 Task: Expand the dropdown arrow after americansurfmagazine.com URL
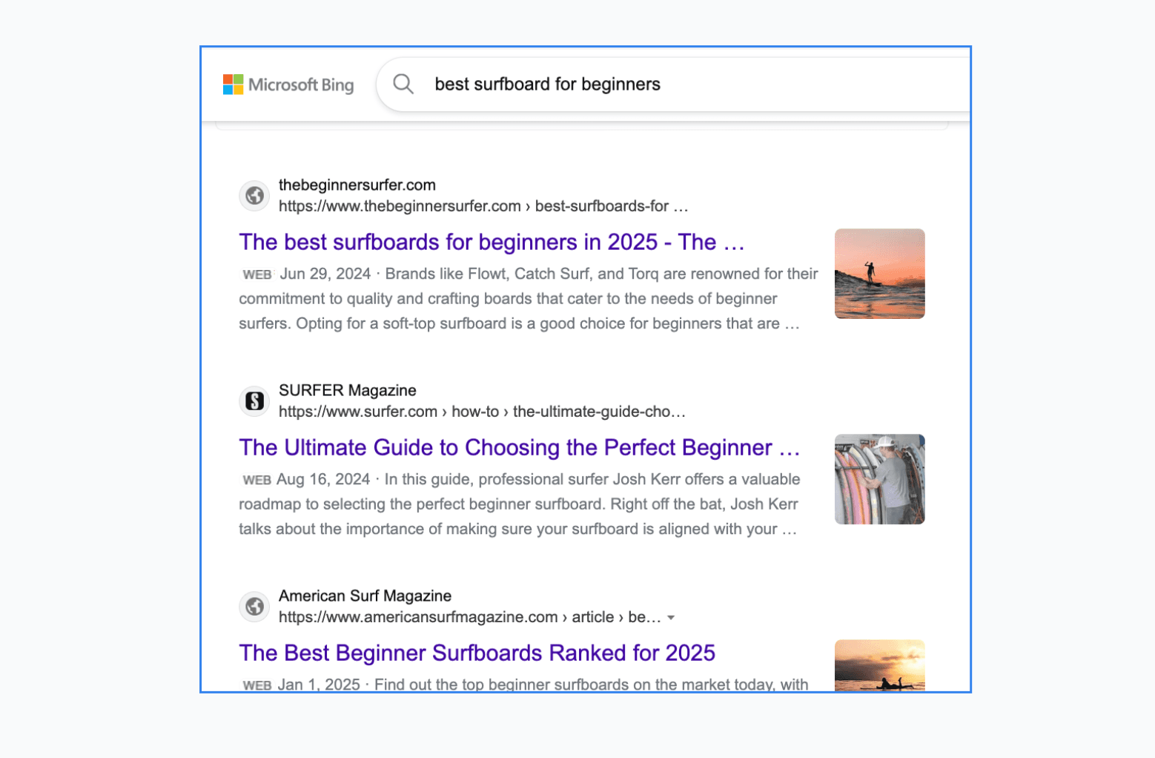[x=671, y=618]
